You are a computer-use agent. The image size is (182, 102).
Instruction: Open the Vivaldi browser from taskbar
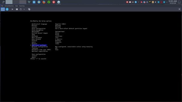coord(54,2)
